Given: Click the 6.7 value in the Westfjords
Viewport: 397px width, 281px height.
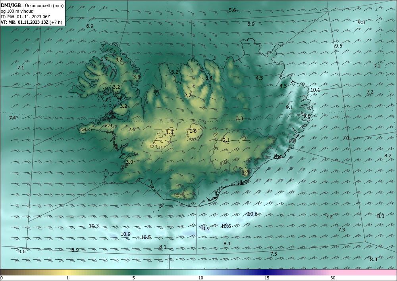Looking at the screenshot, I should pyautogui.click(x=104, y=59).
